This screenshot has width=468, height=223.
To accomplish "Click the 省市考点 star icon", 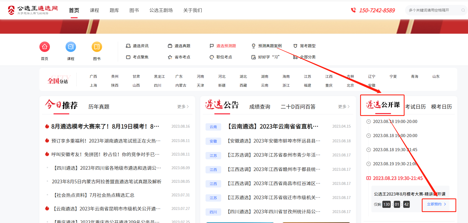I will [x=170, y=57].
